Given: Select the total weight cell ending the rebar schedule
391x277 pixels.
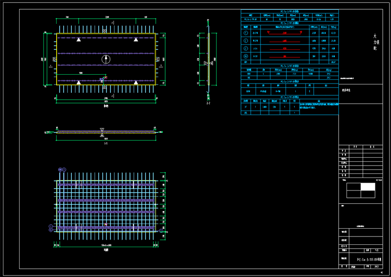Looking at the screenshot, I should [333, 62].
